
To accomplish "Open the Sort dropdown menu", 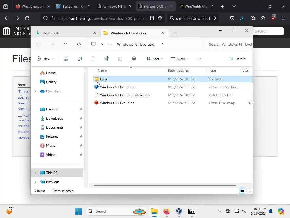I will 154,59.
